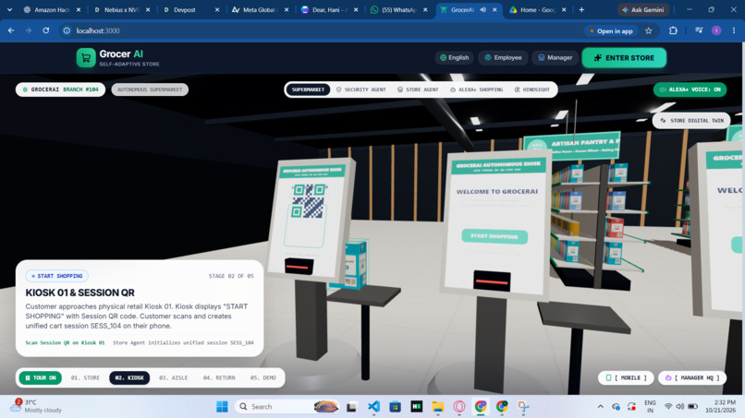This screenshot has width=745, height=418.
Task: Switch to Employee role
Action: coord(503,58)
